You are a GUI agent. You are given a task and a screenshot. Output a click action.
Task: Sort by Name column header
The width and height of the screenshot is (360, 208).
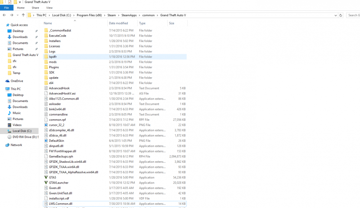tap(75, 23)
